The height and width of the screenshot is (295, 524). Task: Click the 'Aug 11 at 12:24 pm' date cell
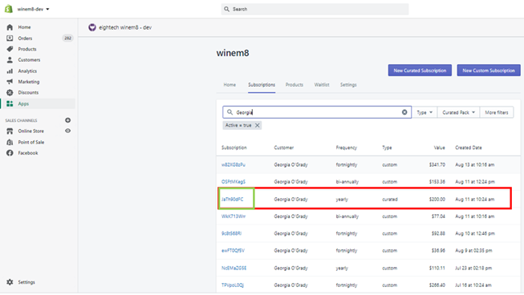(475, 181)
